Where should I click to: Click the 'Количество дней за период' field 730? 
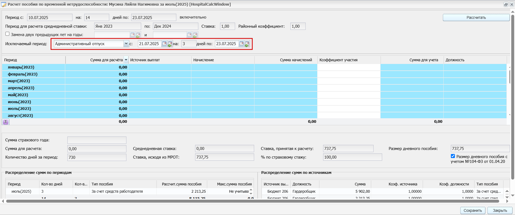(x=97, y=157)
